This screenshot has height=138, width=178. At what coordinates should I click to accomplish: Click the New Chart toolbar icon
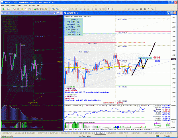(3, 9)
